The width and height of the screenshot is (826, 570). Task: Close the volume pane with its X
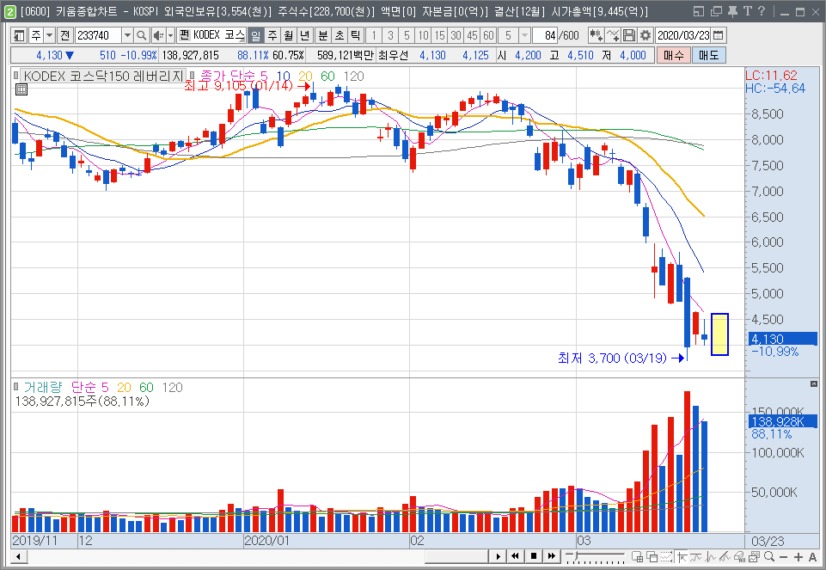coord(814,384)
